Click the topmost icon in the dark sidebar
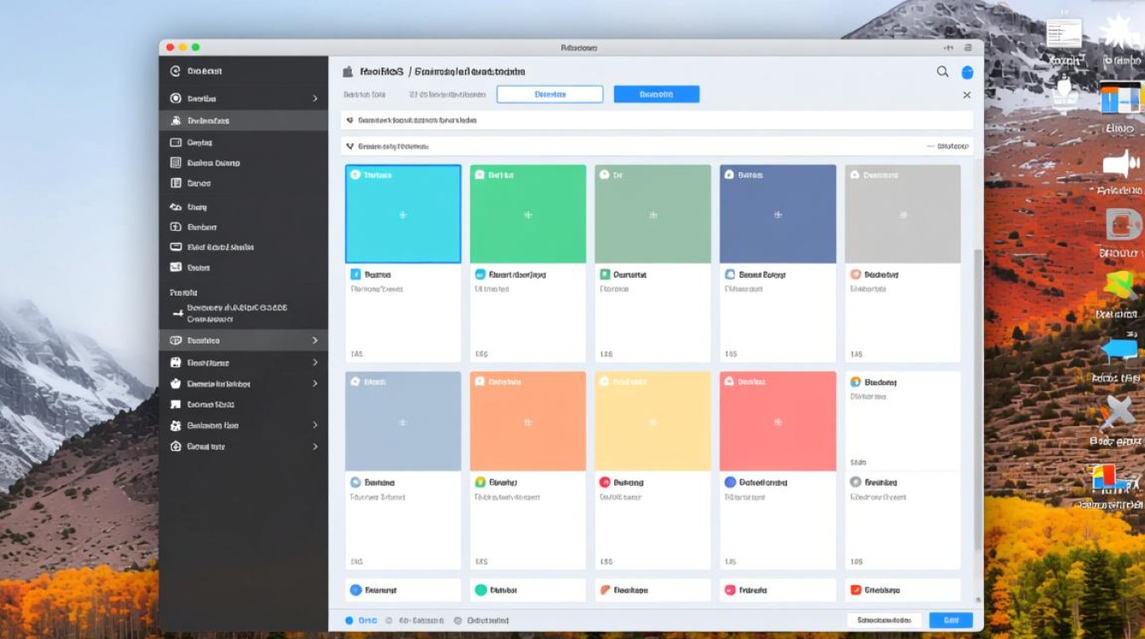 (175, 72)
